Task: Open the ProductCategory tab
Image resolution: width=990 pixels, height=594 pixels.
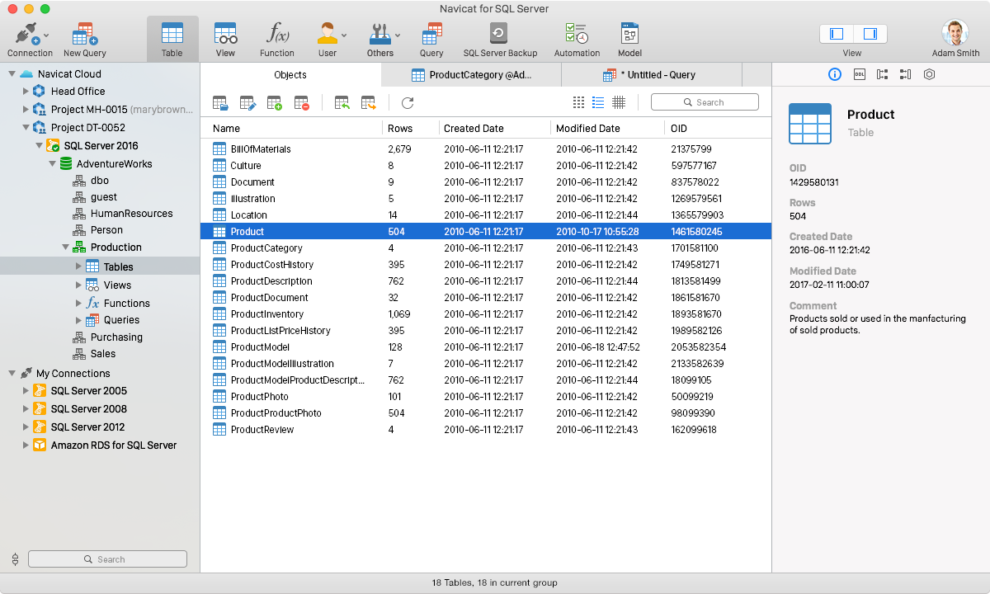Action: [471, 75]
